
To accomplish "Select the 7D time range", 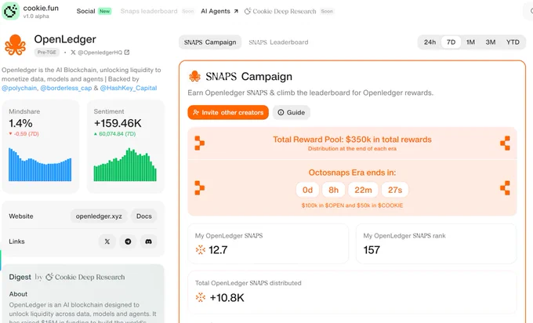I will coord(451,42).
